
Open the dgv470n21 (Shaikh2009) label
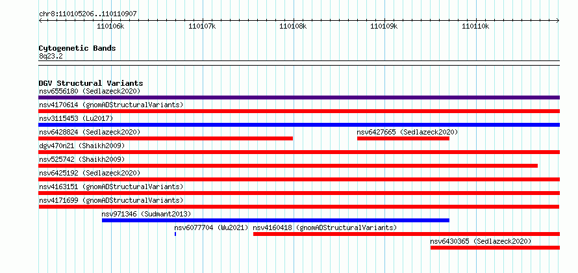[82, 146]
